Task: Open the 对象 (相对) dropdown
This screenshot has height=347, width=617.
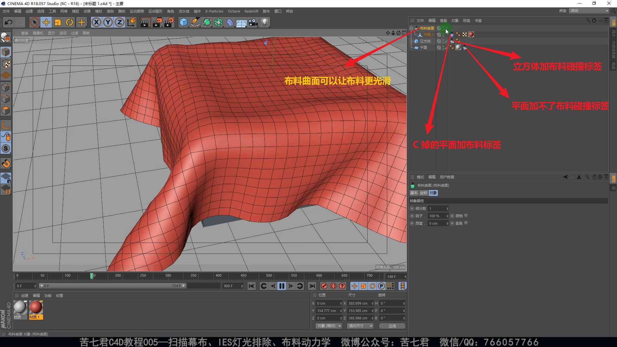Action: tap(329, 326)
